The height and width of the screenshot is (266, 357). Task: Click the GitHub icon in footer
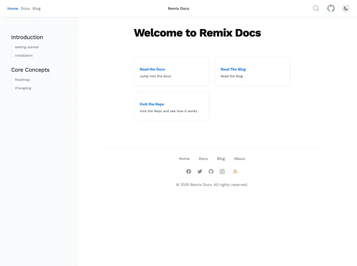(211, 171)
